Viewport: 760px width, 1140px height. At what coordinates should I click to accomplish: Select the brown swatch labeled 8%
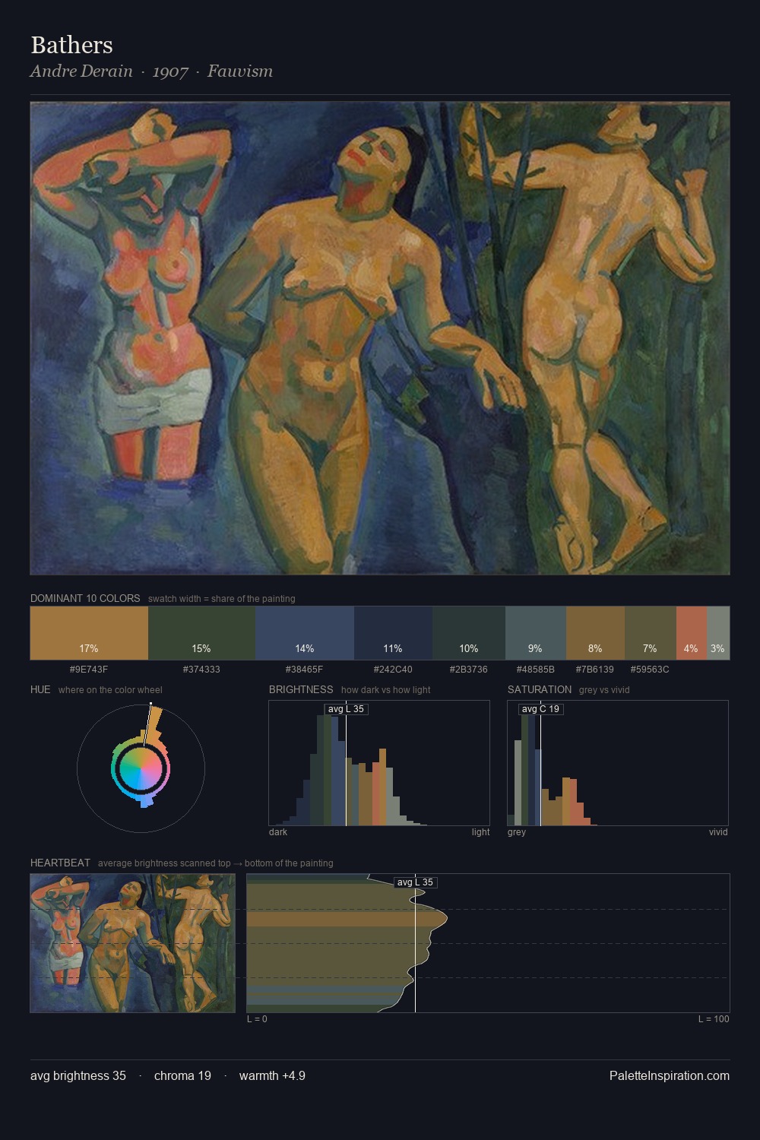pyautogui.click(x=595, y=632)
